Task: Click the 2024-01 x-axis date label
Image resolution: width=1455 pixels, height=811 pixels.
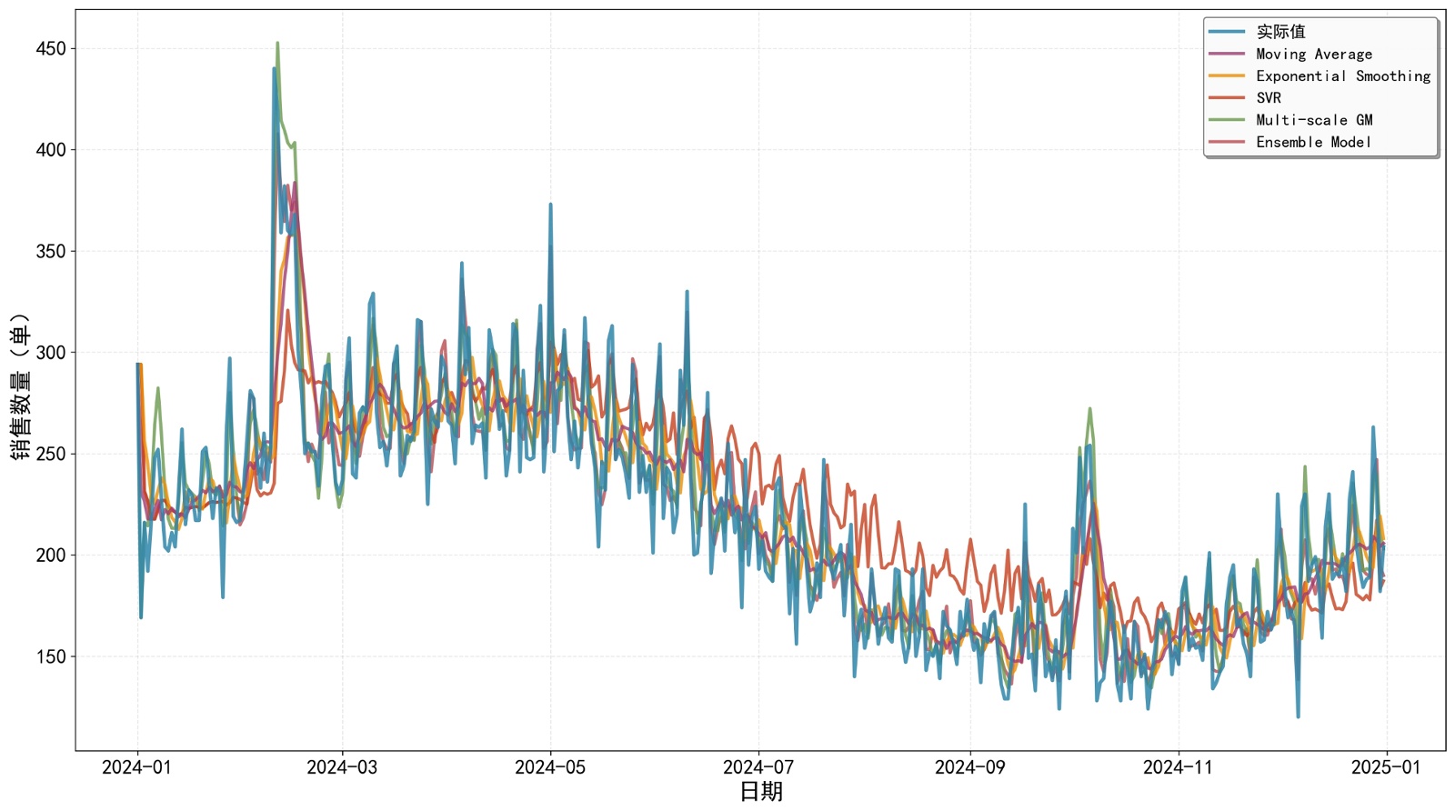Action: [x=136, y=767]
